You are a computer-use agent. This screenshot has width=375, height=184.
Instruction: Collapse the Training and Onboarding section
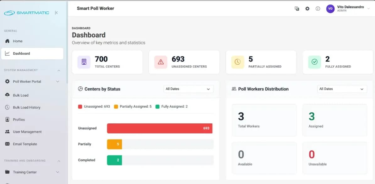tap(59, 161)
